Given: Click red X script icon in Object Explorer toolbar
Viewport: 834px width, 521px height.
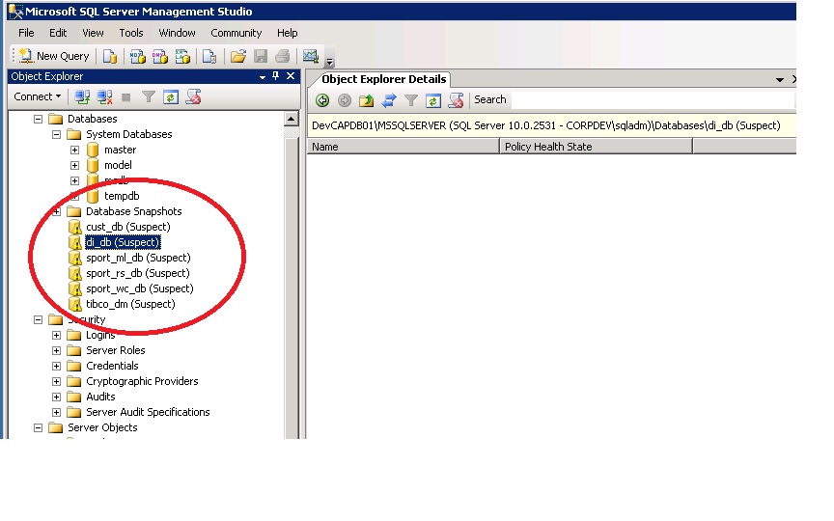Looking at the screenshot, I should click(x=193, y=97).
